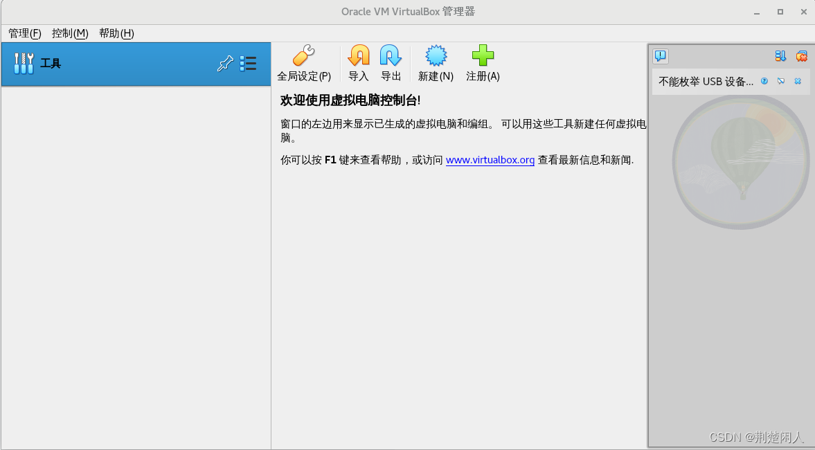The width and height of the screenshot is (815, 450).
Task: Open help for the USB notification
Action: [x=764, y=81]
